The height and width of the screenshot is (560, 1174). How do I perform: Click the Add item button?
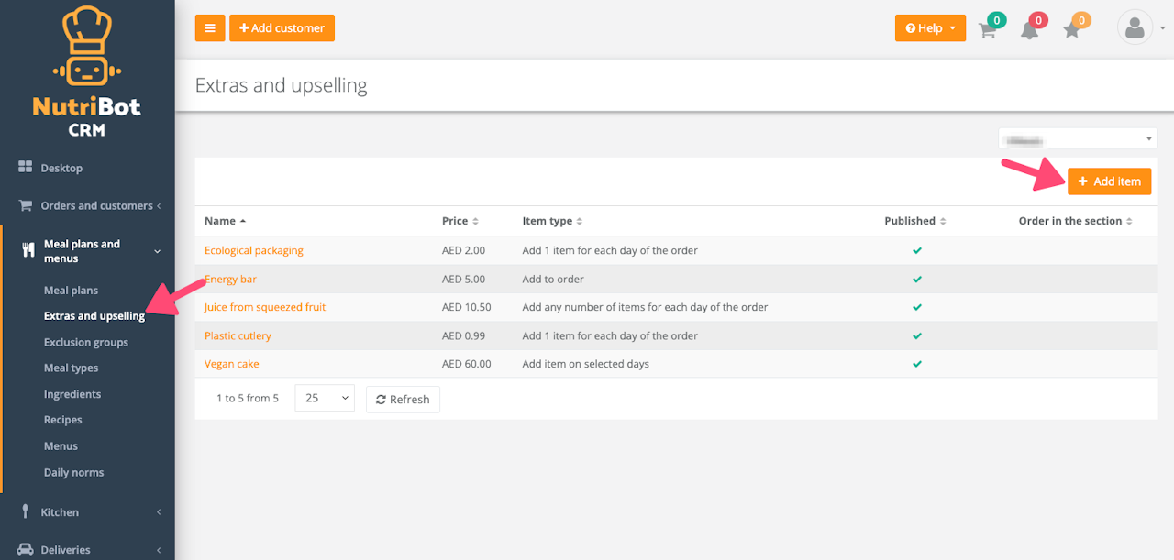coord(1109,181)
